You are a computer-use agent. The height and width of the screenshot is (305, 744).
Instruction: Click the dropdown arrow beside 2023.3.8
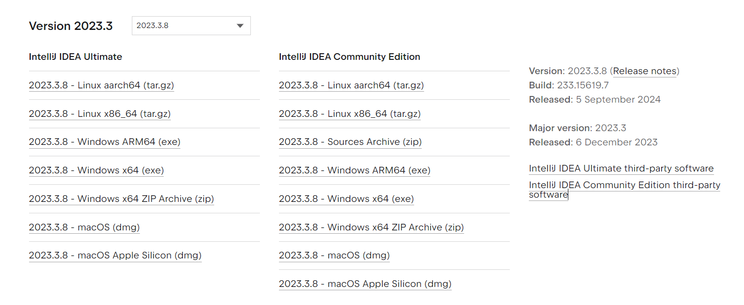click(x=240, y=26)
